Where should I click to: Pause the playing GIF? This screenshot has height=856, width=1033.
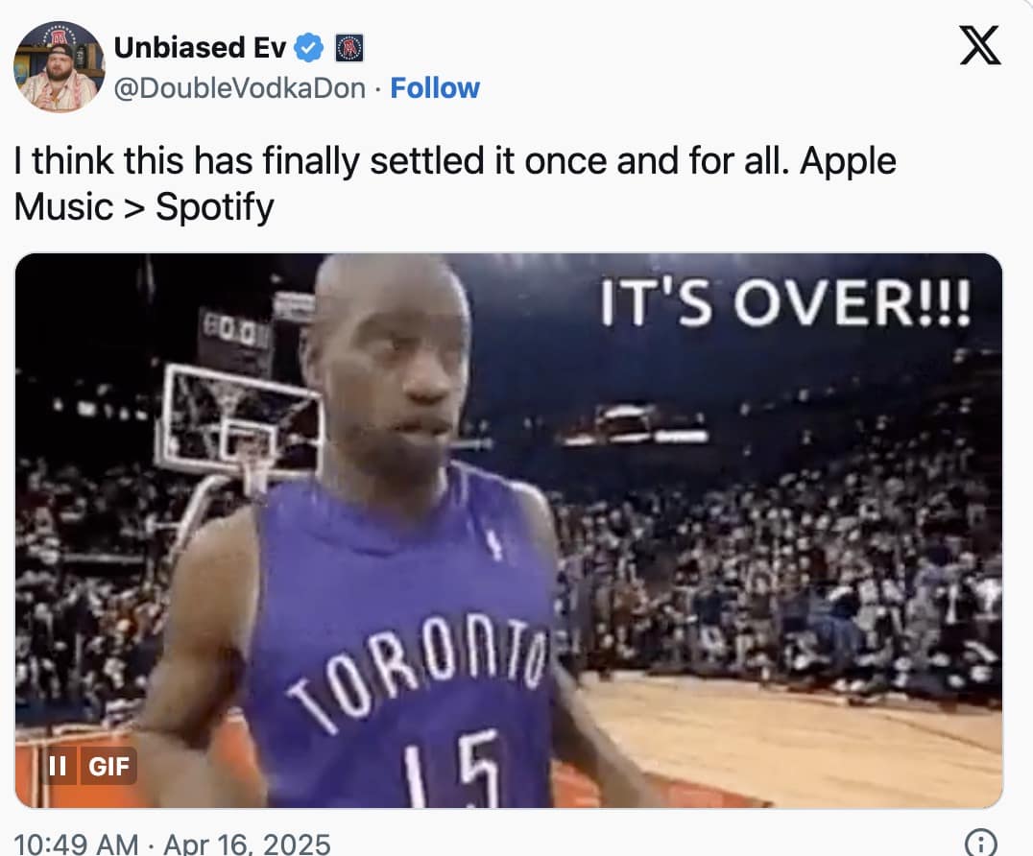tap(58, 766)
